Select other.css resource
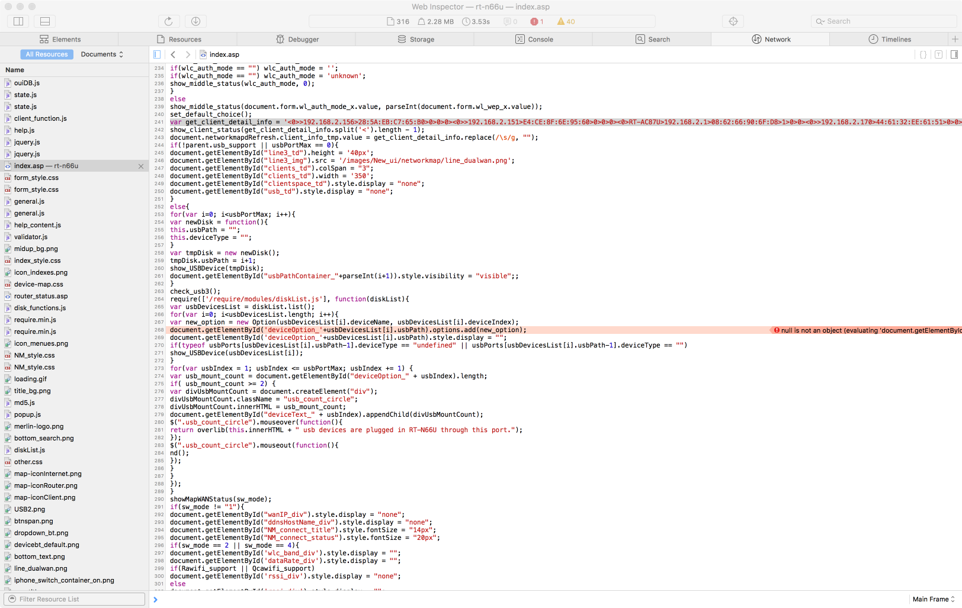This screenshot has height=608, width=962. coord(74,462)
